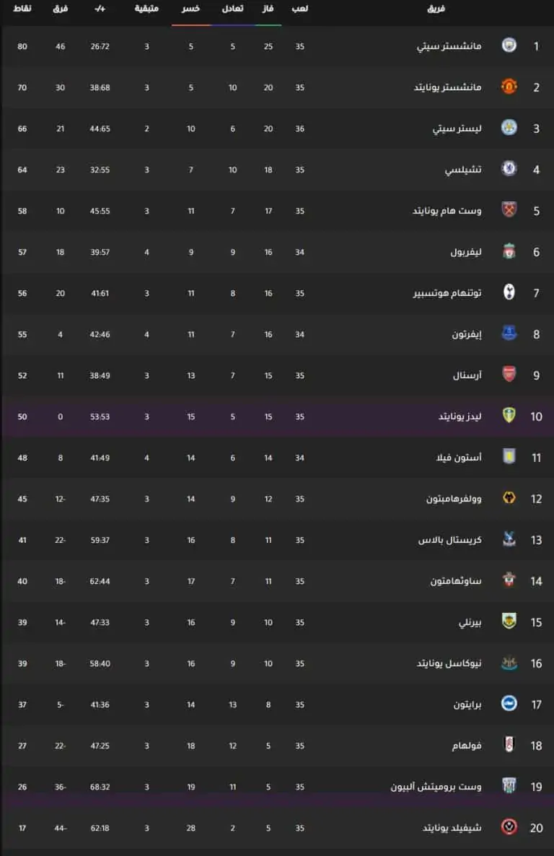This screenshot has height=856, width=554.
Task: Click the Wolverhampton wolf crest icon
Action: tap(509, 498)
